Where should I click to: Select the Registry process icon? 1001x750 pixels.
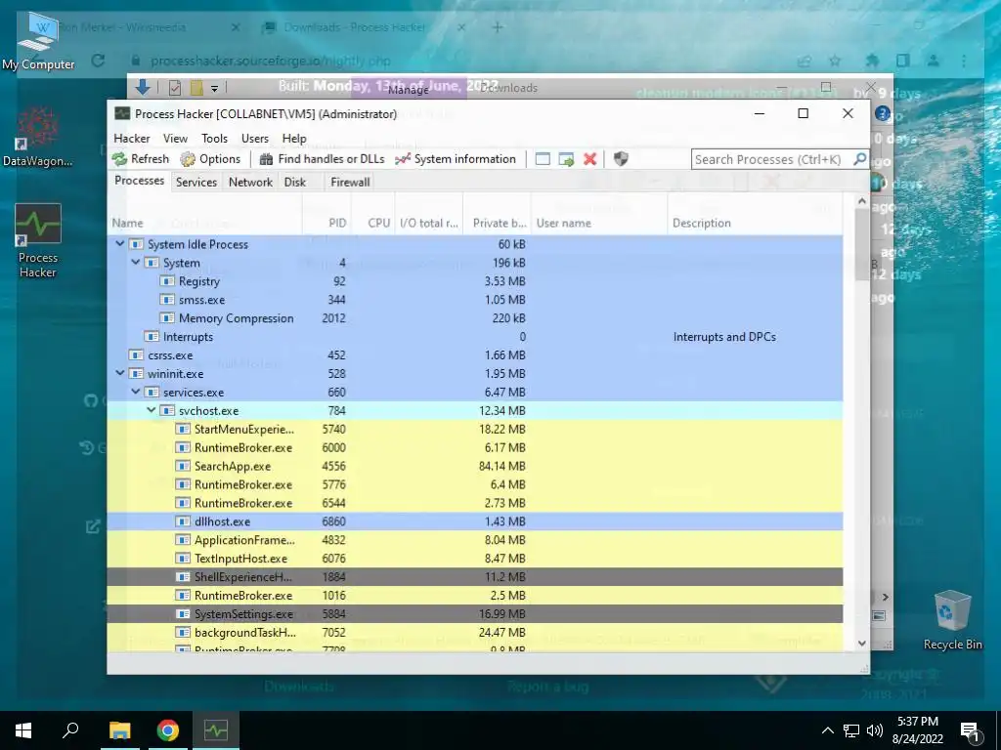(167, 281)
